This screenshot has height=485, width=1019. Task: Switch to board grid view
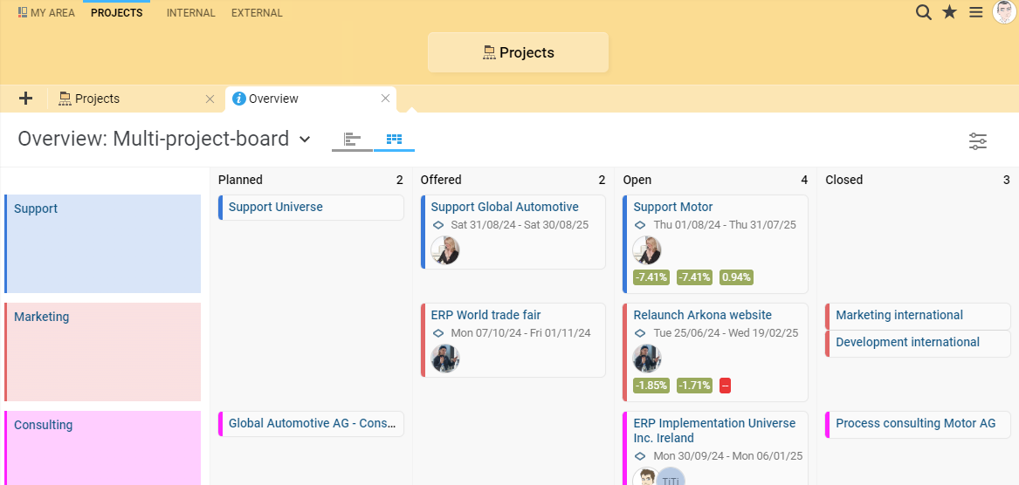pos(394,139)
